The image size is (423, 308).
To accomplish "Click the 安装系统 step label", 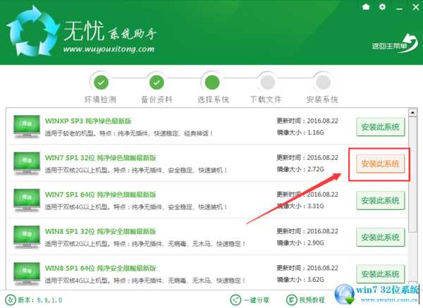I will pyautogui.click(x=322, y=99).
